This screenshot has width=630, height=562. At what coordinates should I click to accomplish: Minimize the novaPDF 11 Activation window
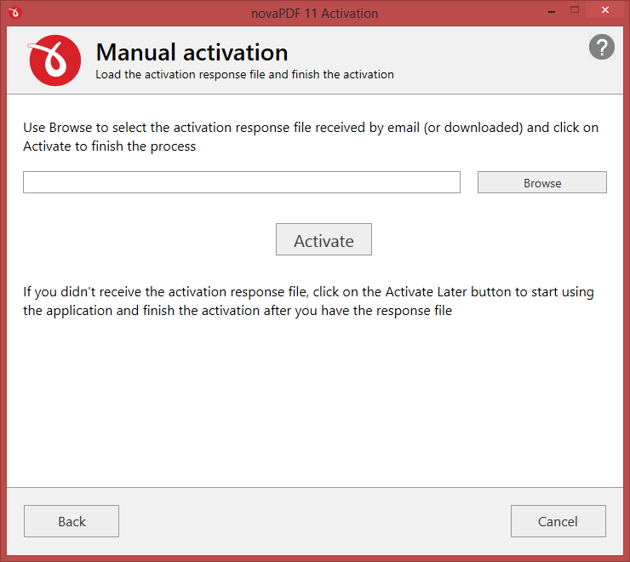(552, 11)
